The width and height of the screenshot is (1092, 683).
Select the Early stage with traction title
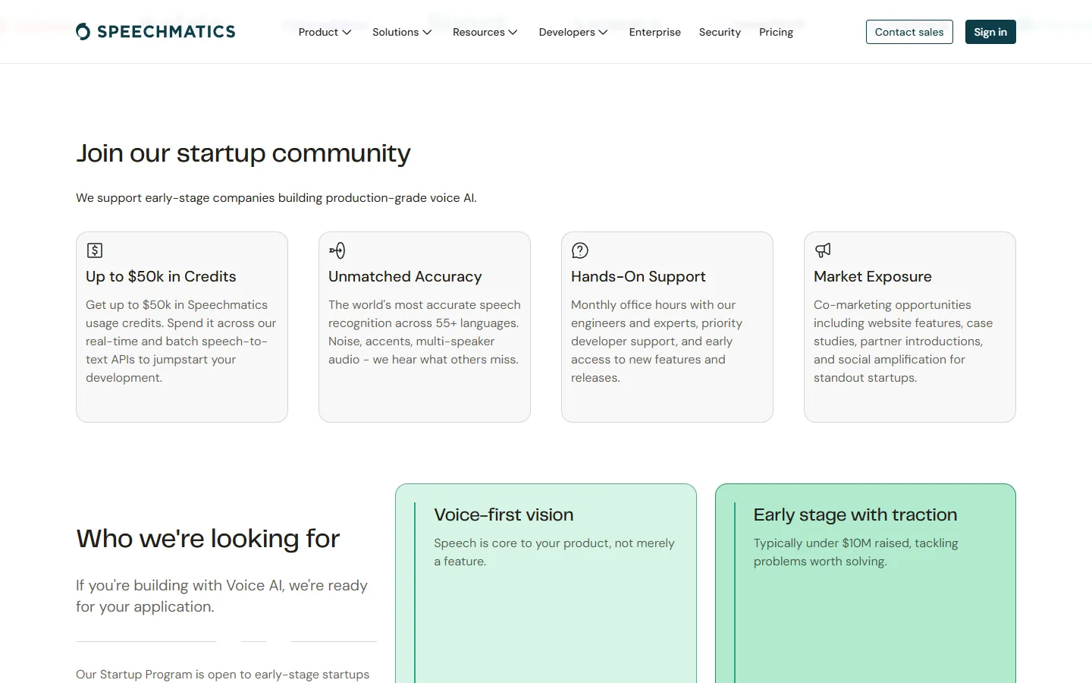855,515
